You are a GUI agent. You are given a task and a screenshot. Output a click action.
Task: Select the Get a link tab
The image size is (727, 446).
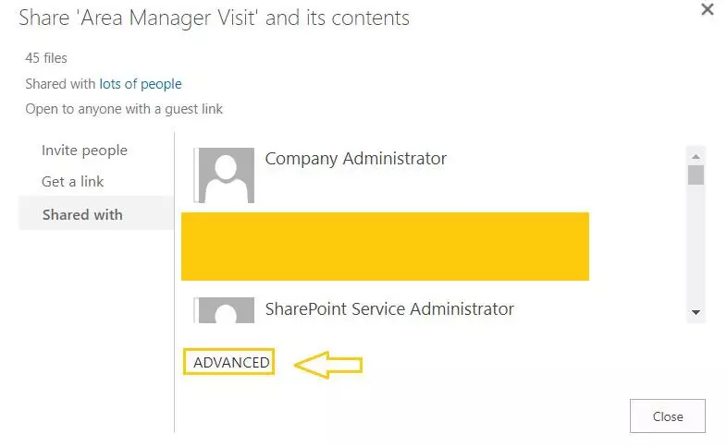(x=73, y=181)
